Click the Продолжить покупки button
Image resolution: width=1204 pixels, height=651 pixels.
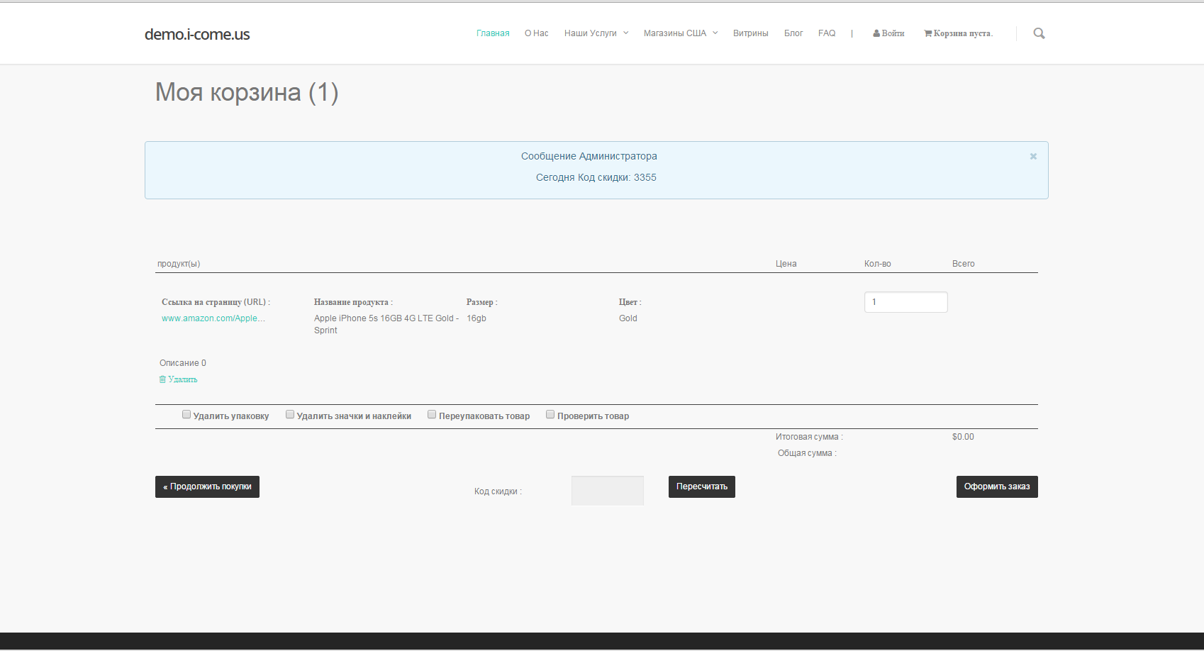click(207, 486)
